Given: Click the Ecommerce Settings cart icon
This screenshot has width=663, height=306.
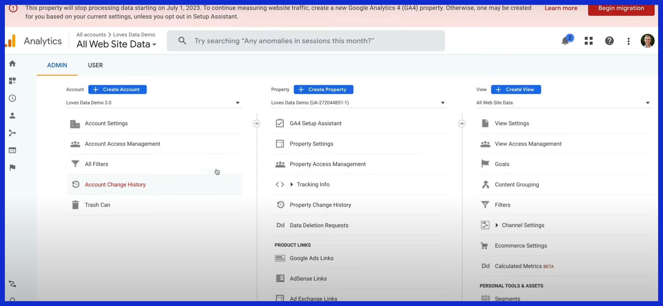Looking at the screenshot, I should coord(484,246).
